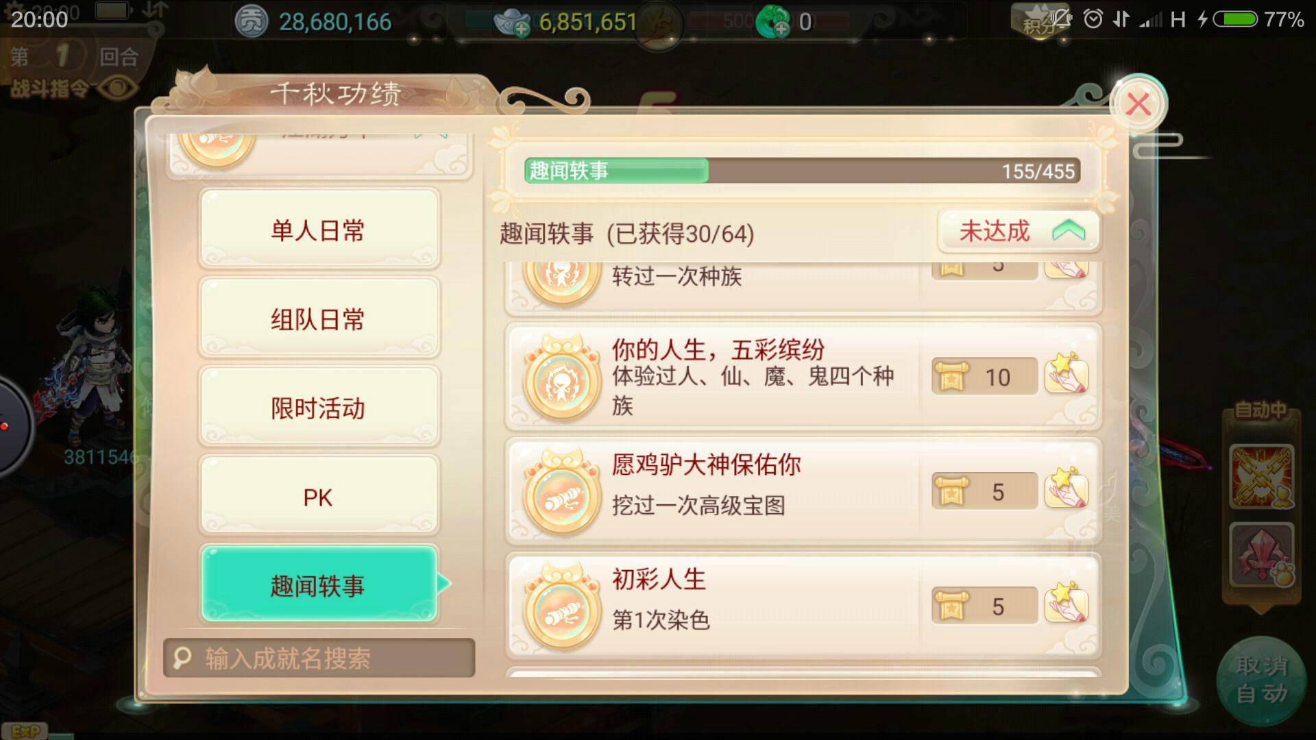Image resolution: width=1316 pixels, height=740 pixels.
Task: Open the 单人日常 category
Action: [319, 229]
